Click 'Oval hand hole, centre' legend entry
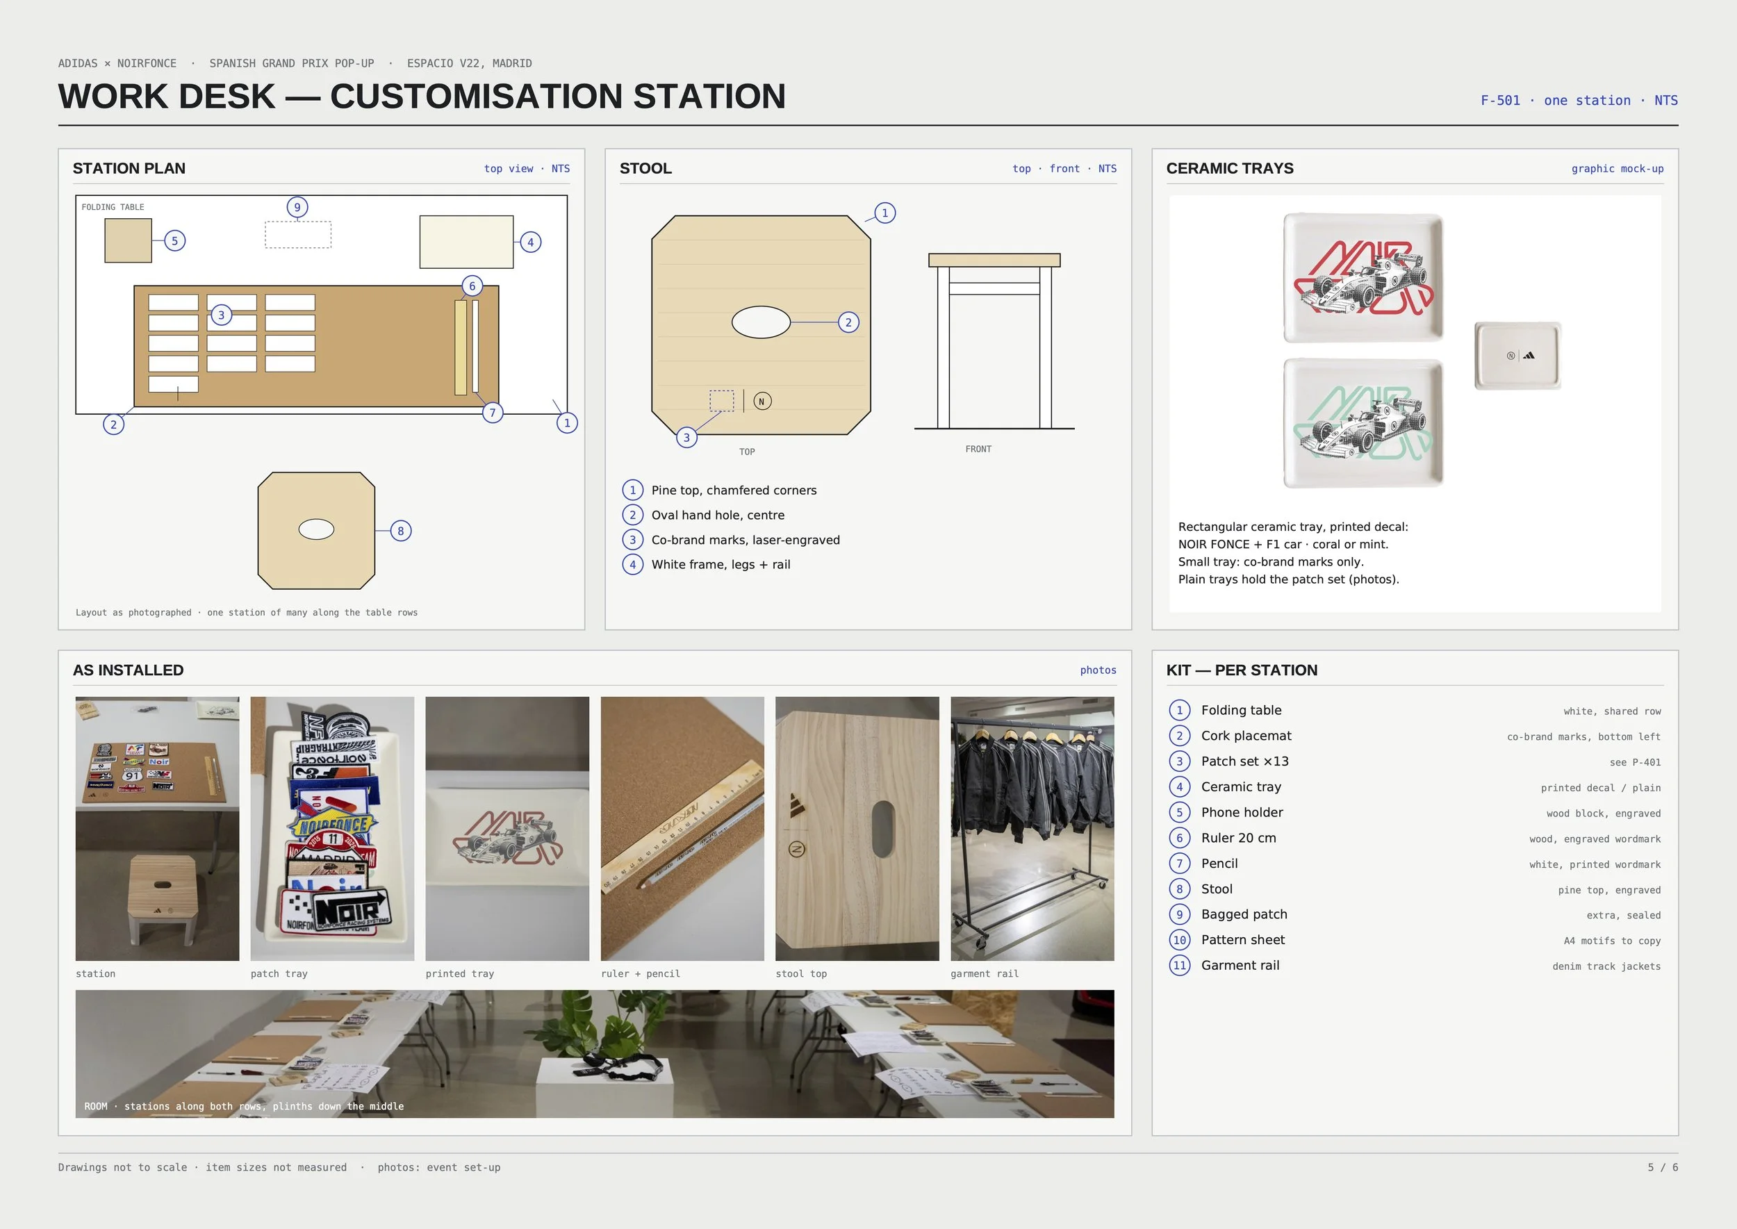Image resolution: width=1737 pixels, height=1229 pixels. [703, 515]
